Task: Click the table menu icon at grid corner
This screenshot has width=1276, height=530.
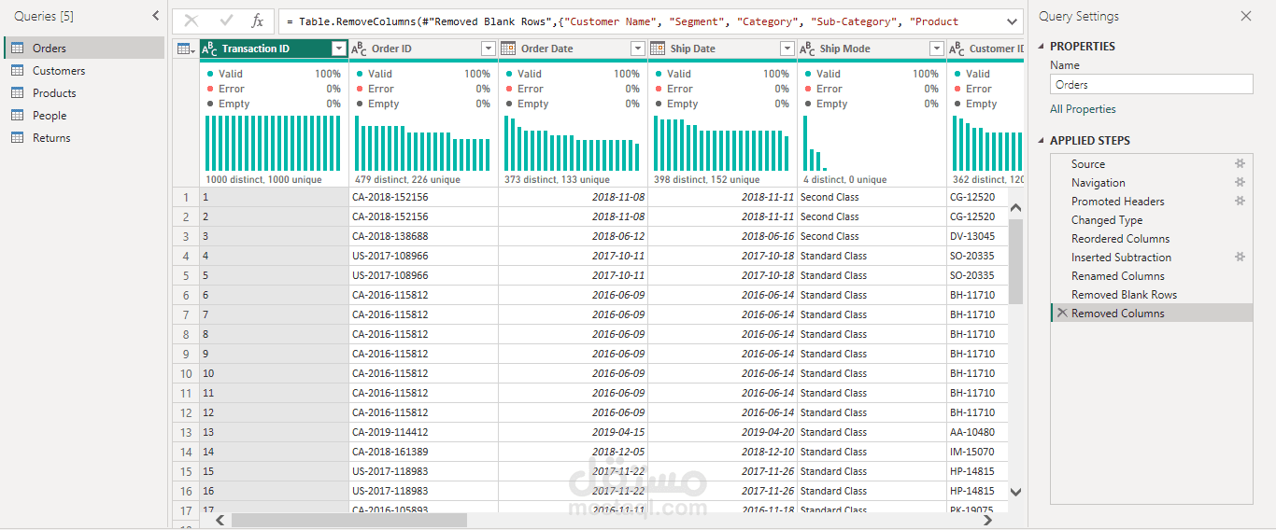Action: pos(186,49)
